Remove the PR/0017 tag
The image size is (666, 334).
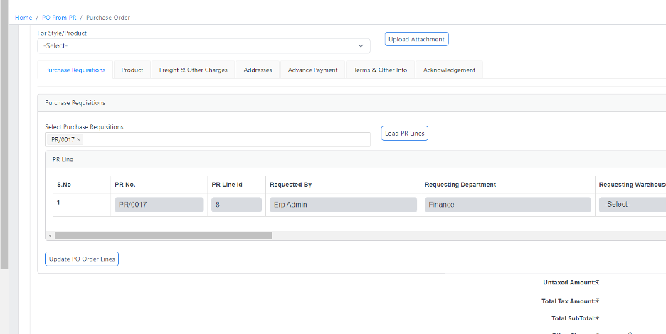[x=79, y=140]
